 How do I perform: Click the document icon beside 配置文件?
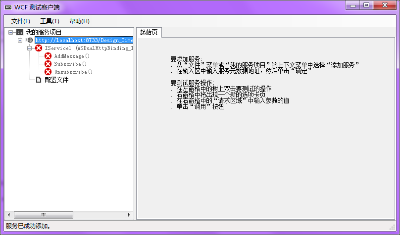pos(39,80)
